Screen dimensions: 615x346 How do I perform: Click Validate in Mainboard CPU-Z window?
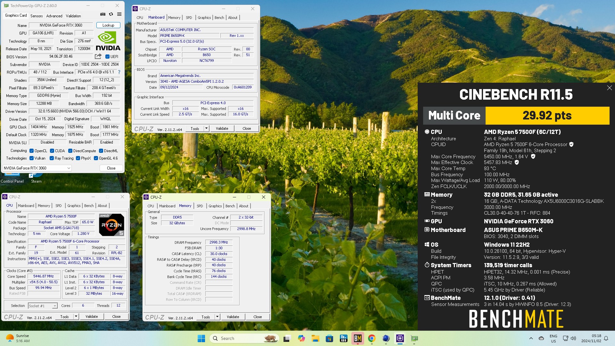[x=222, y=128]
